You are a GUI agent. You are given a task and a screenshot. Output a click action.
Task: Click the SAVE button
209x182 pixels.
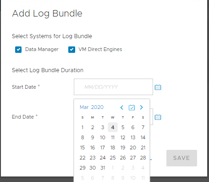tap(181, 158)
